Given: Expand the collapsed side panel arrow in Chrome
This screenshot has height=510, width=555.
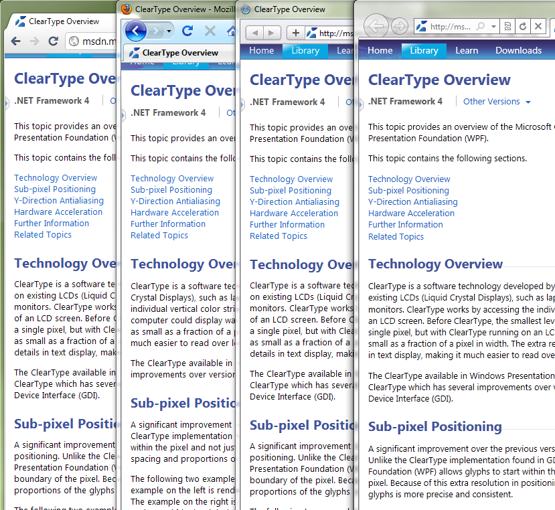Looking at the screenshot, I should tap(7, 103).
